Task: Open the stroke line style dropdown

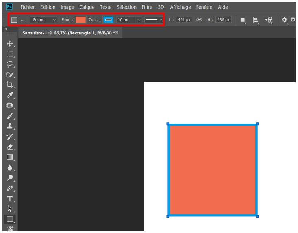Action: [154, 20]
